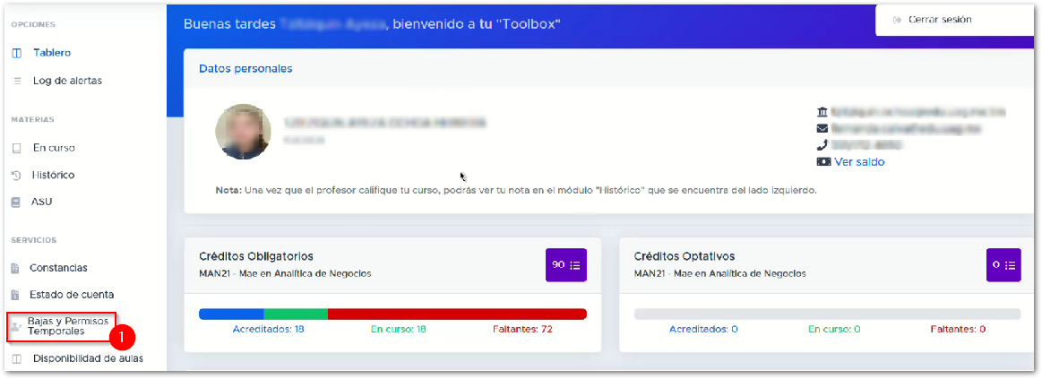1042x379 pixels.
Task: Click the En curso: 18 label
Action: coord(399,329)
